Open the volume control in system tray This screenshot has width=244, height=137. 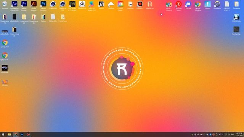[229, 134]
